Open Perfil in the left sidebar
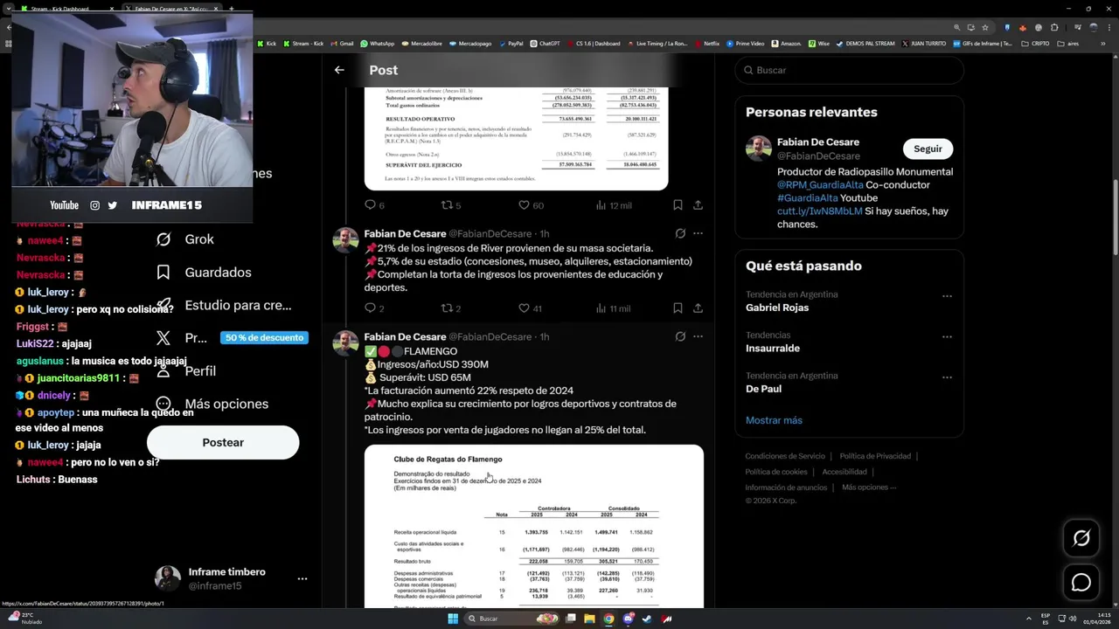Screen dimensions: 1119x629 point(185,370)
